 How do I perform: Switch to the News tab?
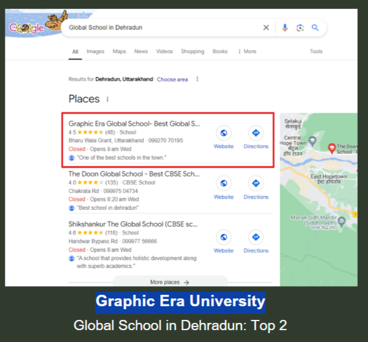click(x=141, y=51)
